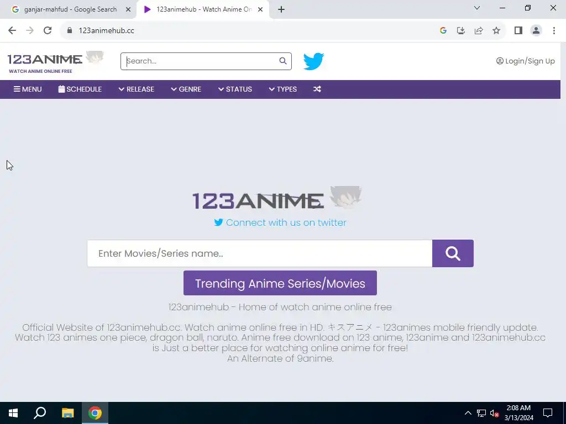Click the browser forward arrow

point(30,31)
